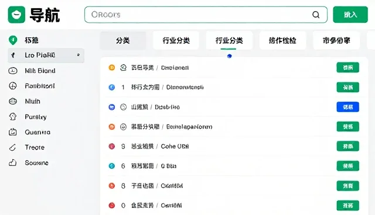
Task: Click the green button in the Oerlofil row
Action: tap(347, 206)
